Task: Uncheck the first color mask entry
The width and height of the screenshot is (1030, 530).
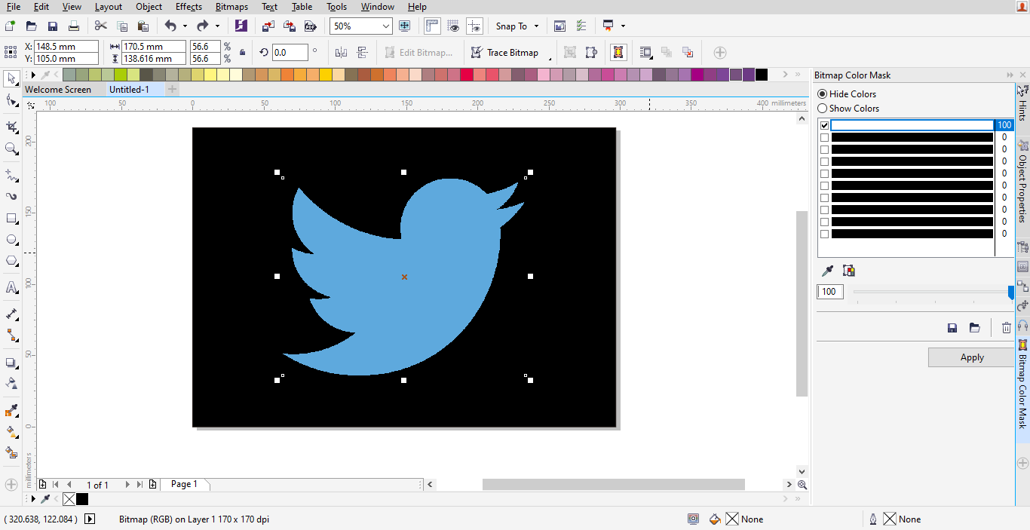Action: (x=824, y=125)
